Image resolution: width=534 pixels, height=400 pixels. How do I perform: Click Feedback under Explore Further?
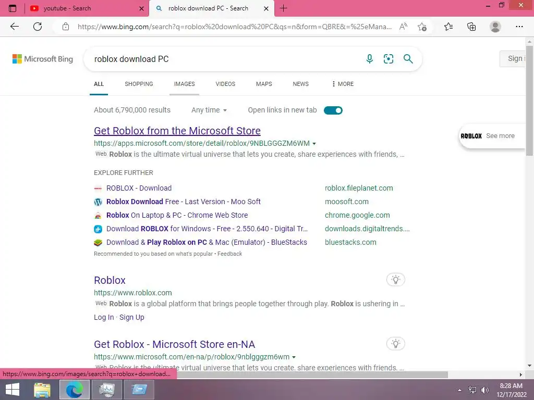229,254
